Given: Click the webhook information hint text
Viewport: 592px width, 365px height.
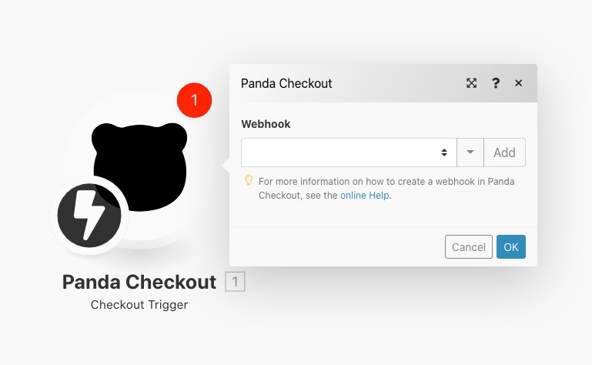Looking at the screenshot, I should point(386,188).
